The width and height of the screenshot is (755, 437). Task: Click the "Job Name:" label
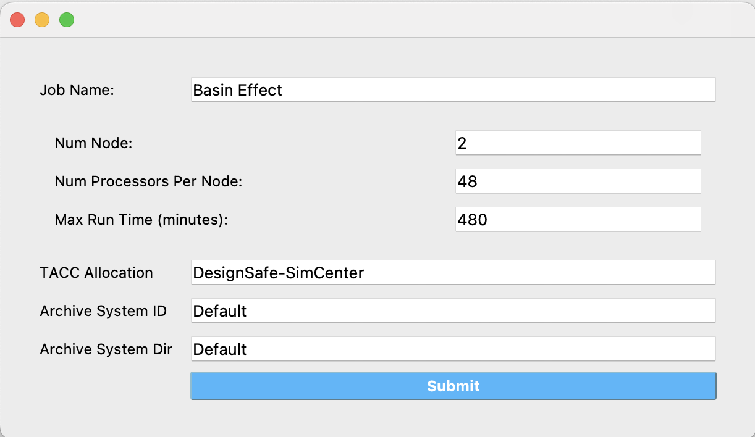77,90
